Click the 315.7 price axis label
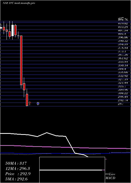131x183 pixels. [122, 86]
